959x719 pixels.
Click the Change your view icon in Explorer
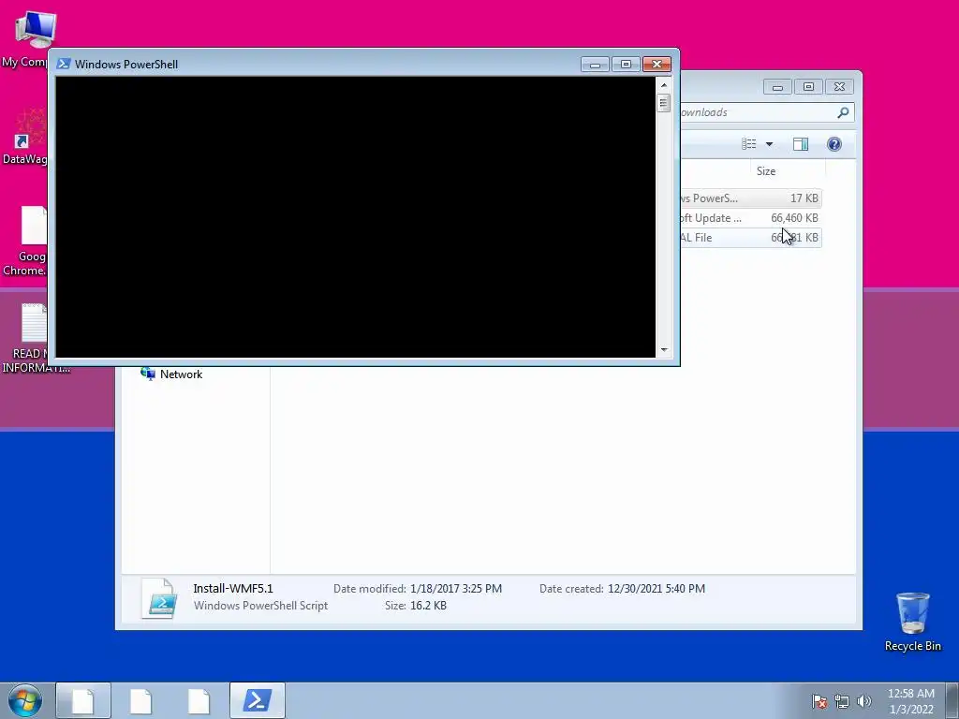point(749,144)
